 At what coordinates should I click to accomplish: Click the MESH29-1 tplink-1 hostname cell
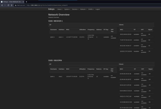pos(52,37)
